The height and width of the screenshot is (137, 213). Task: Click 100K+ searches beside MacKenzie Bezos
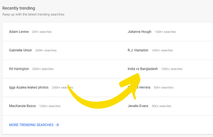pyautogui.click(x=50, y=106)
